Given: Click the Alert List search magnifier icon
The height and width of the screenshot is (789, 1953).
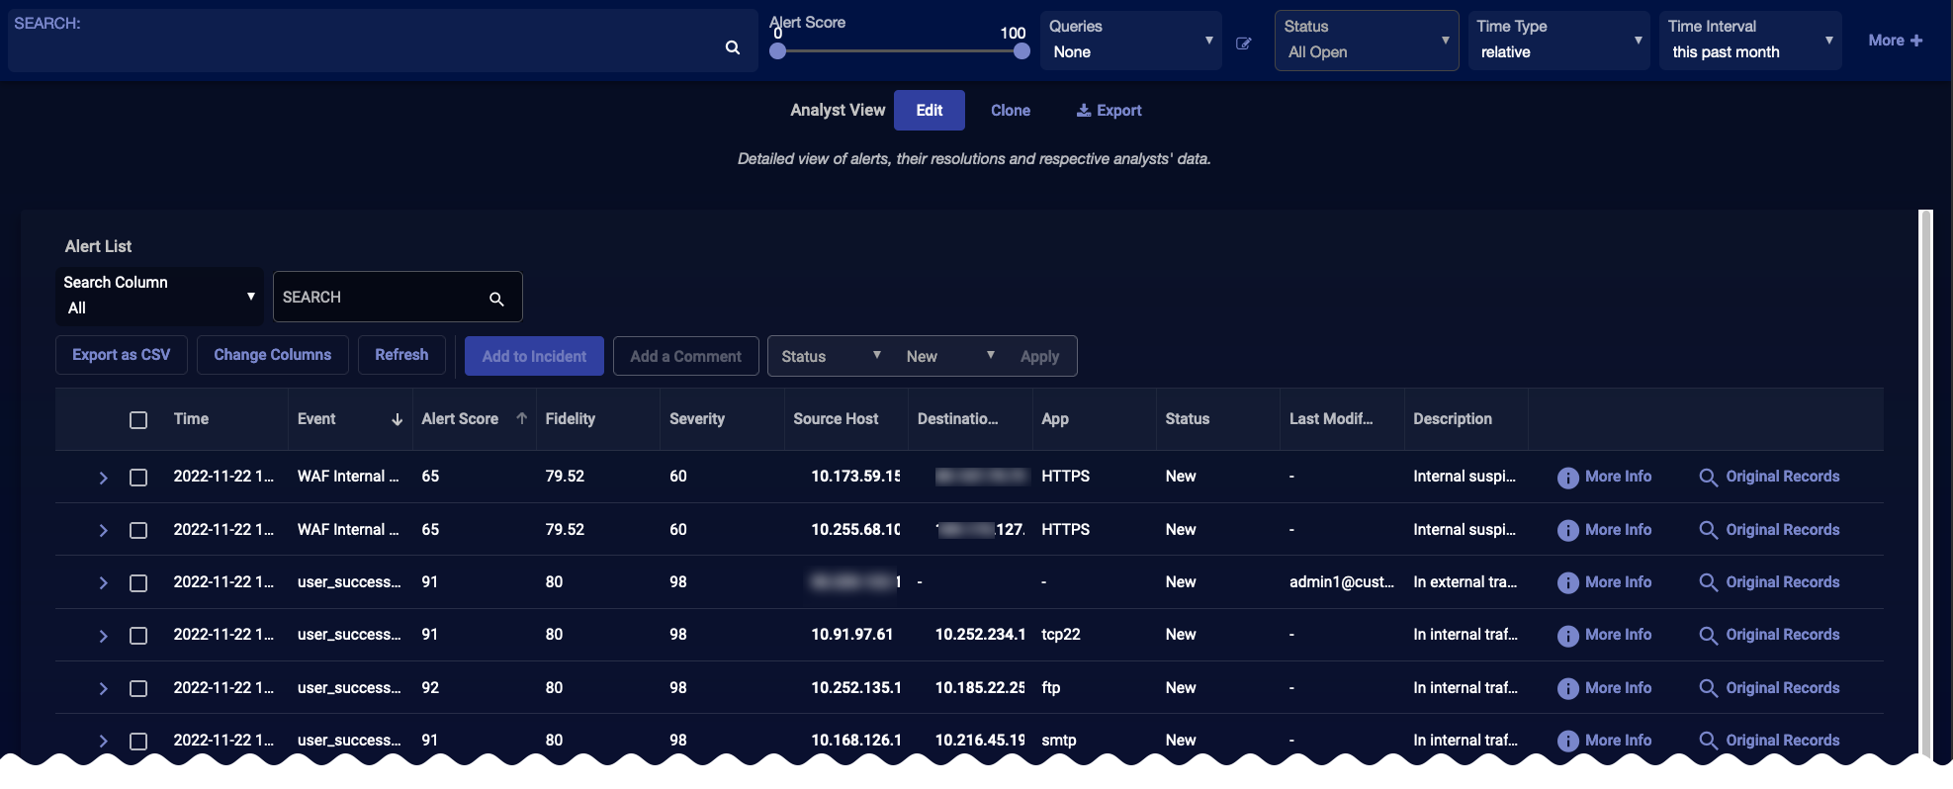Looking at the screenshot, I should click(496, 299).
